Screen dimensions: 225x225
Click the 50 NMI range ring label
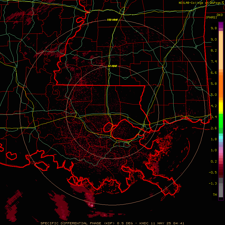(112, 66)
